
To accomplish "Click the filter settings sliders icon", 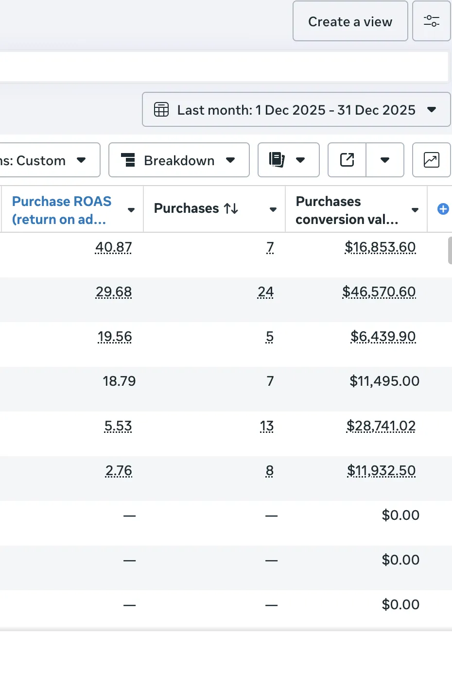I will pos(431,21).
